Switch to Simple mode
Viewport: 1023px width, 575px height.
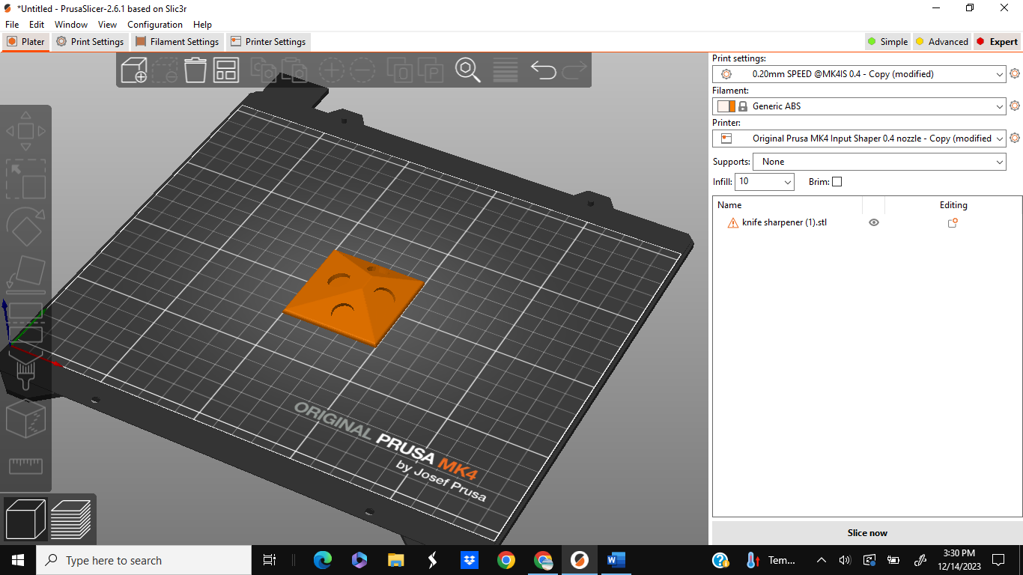pyautogui.click(x=887, y=42)
